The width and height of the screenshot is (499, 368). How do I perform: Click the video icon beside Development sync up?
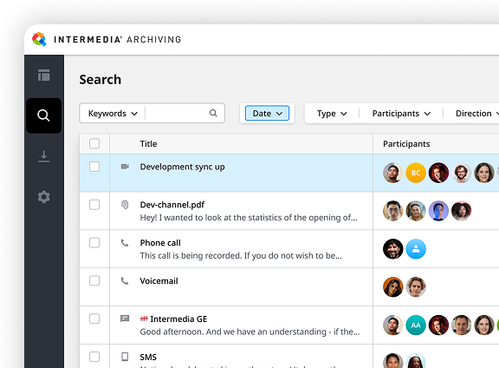pyautogui.click(x=125, y=167)
